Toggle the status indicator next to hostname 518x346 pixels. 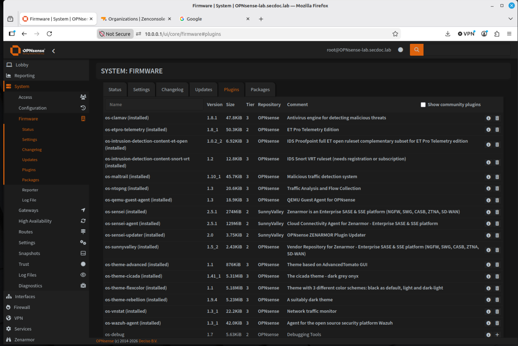401,50
